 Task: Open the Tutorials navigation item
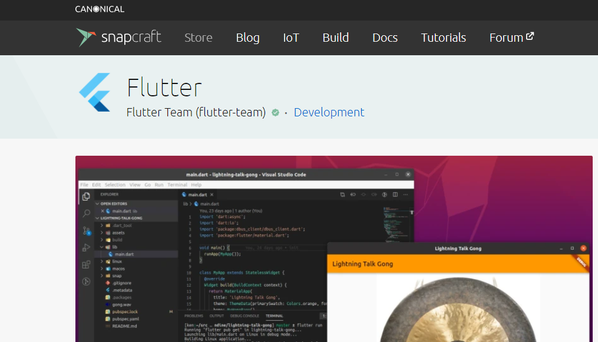(x=444, y=38)
